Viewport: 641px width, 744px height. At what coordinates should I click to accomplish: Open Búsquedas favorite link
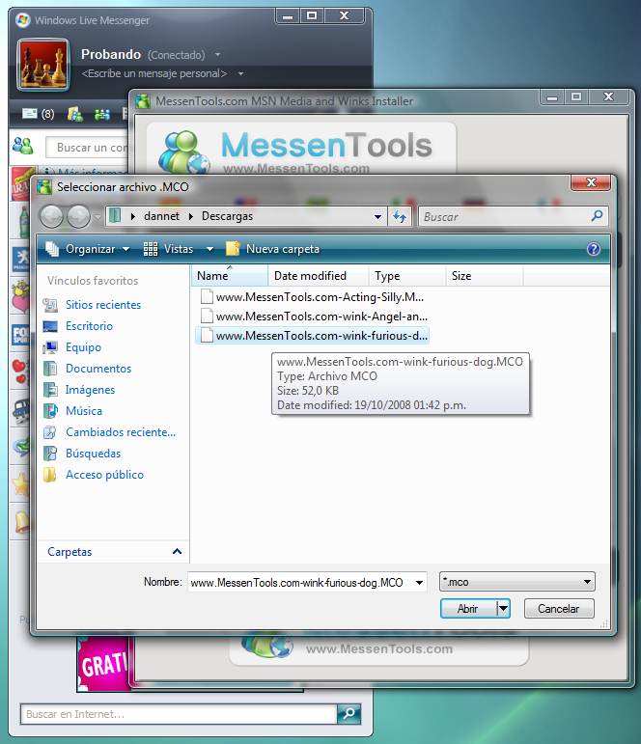click(93, 454)
